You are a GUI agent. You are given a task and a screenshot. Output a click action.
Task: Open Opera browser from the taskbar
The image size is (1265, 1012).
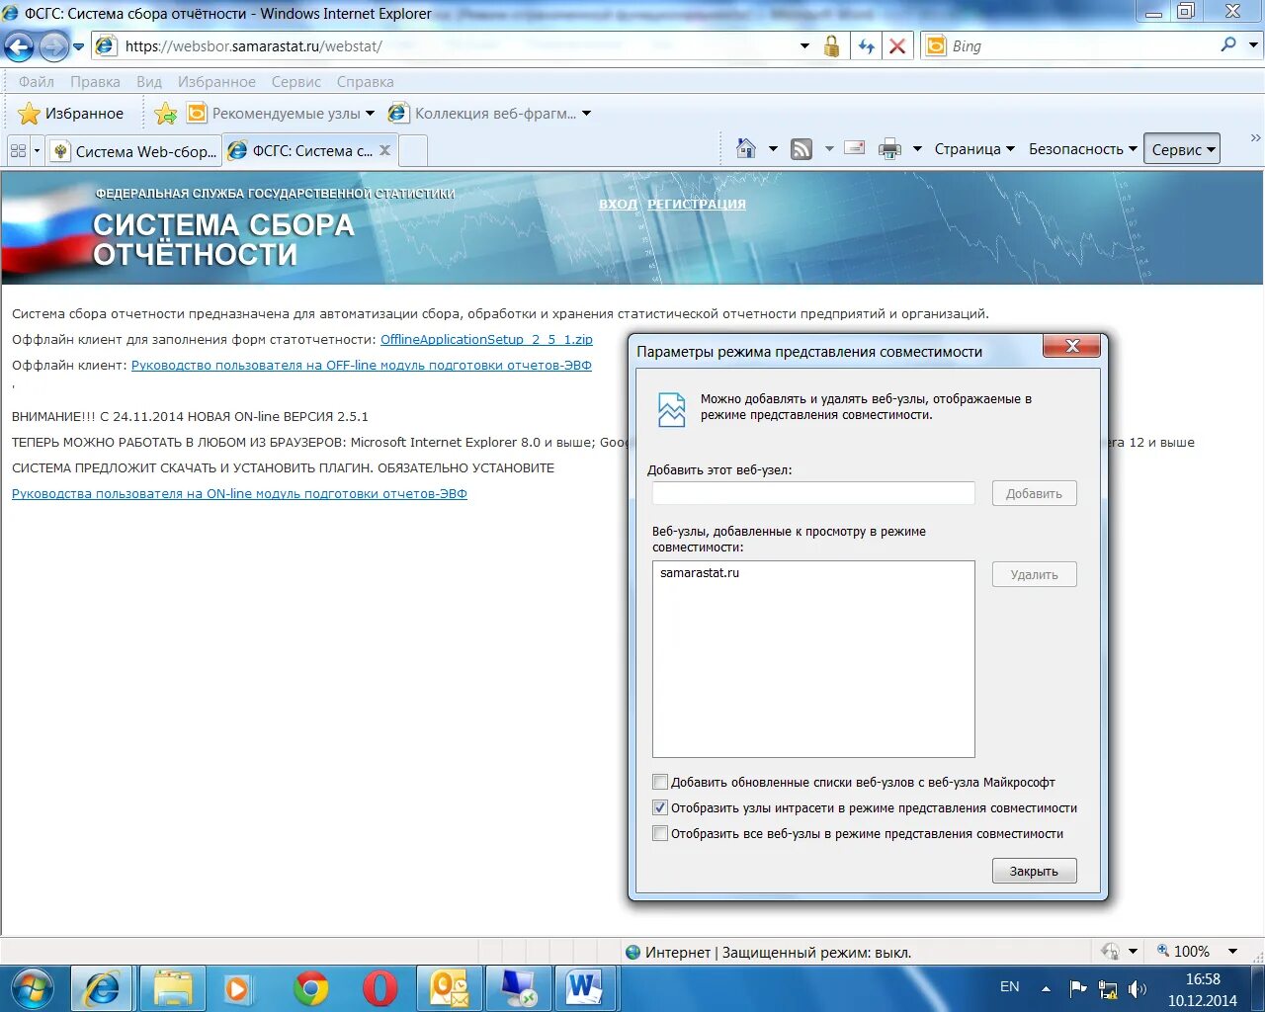pyautogui.click(x=379, y=988)
